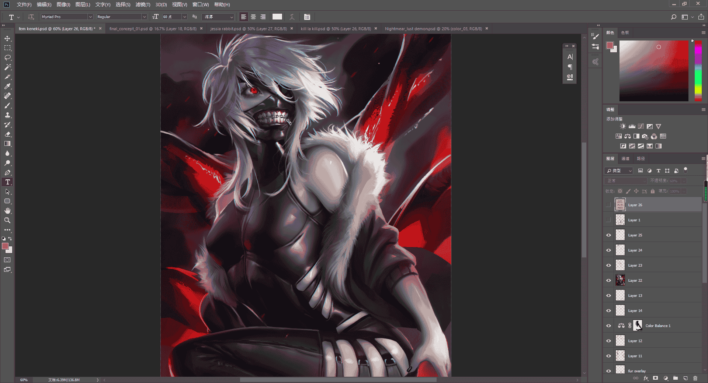The width and height of the screenshot is (708, 383).
Task: Open the warp text option
Action: [x=292, y=17]
